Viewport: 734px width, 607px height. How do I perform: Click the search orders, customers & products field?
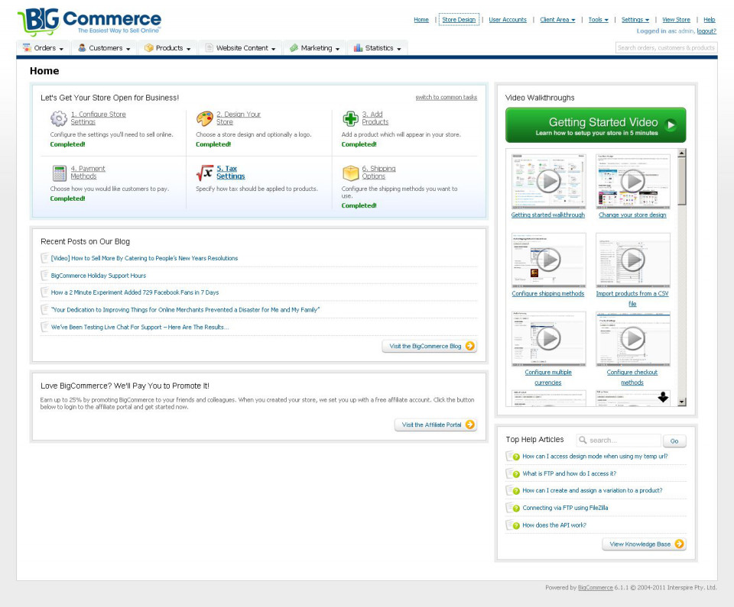(666, 47)
